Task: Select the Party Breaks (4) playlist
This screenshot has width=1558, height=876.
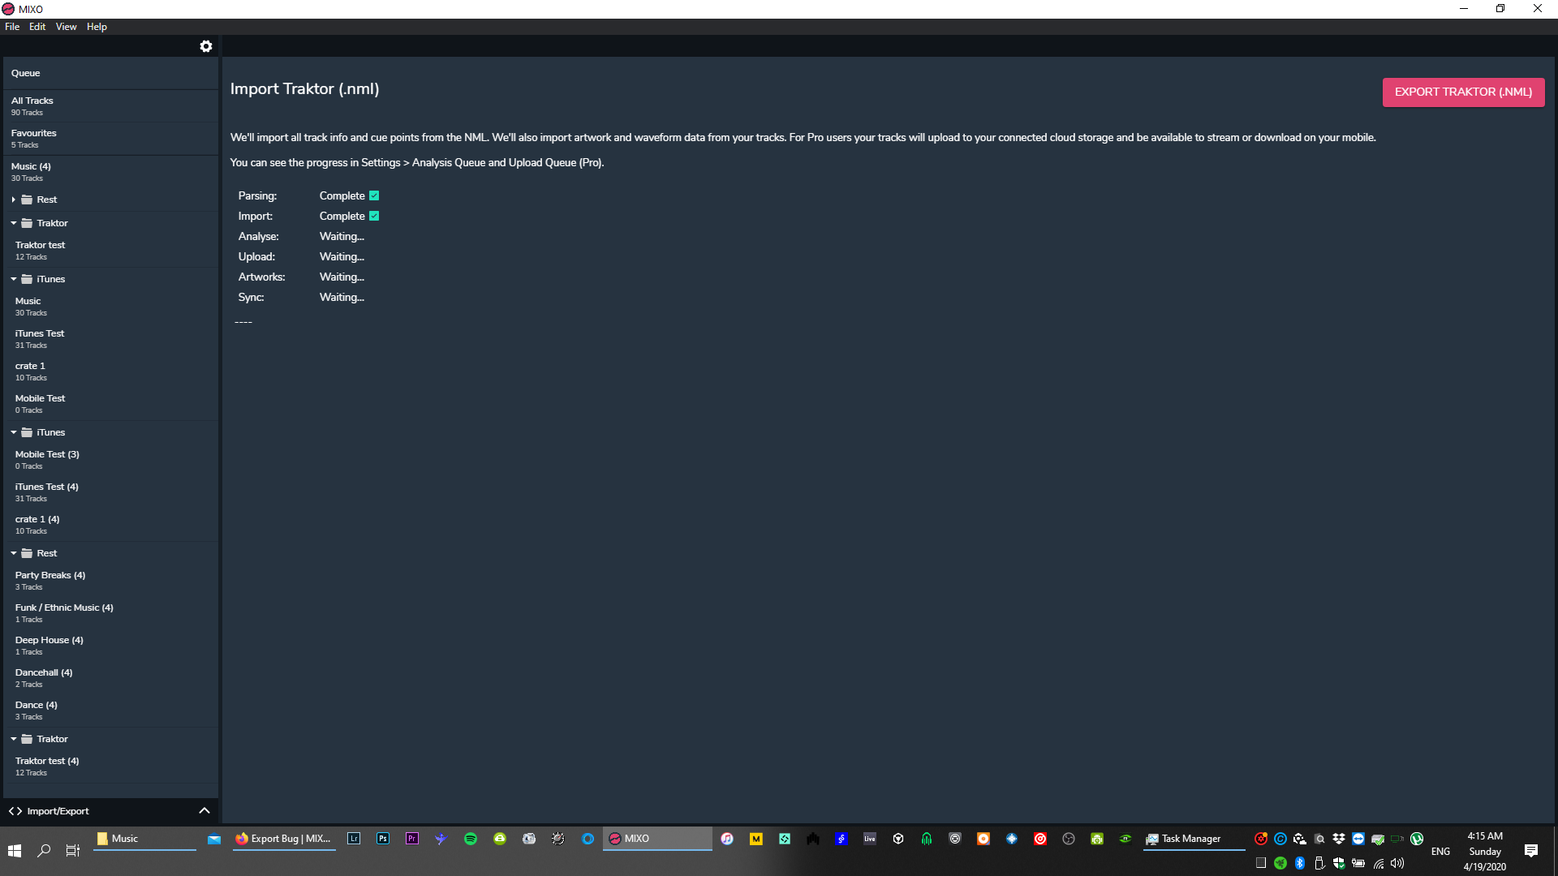Action: (110, 581)
